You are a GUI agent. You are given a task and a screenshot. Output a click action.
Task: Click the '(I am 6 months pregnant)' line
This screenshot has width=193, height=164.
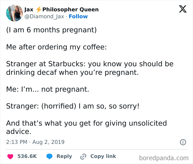[x=51, y=30]
